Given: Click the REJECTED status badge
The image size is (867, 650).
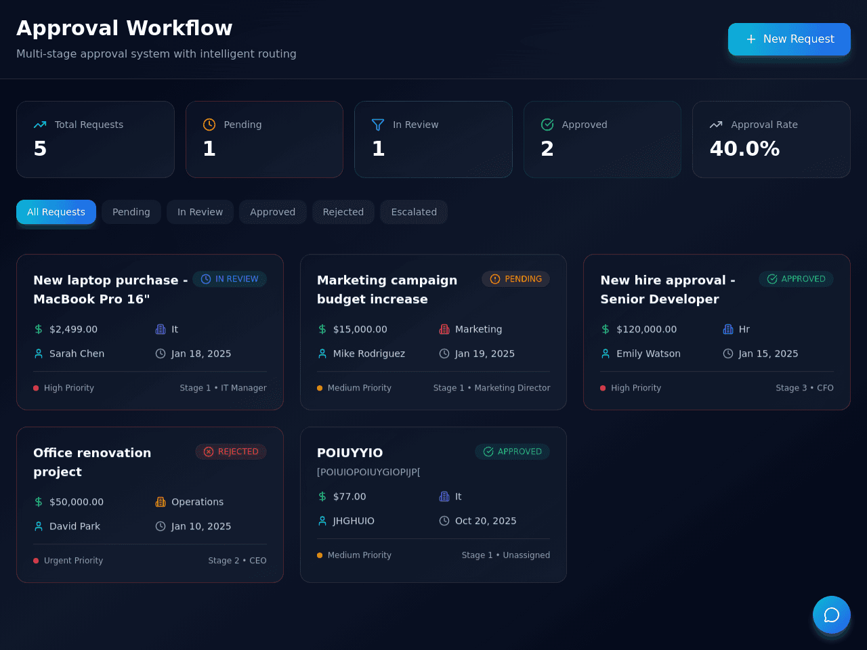Looking at the screenshot, I should tap(231, 452).
